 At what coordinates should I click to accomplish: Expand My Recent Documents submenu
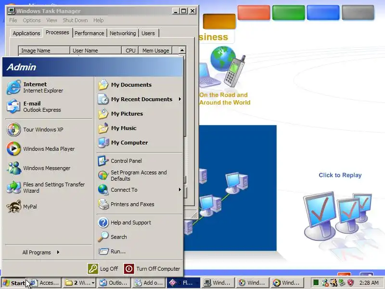[x=140, y=99]
